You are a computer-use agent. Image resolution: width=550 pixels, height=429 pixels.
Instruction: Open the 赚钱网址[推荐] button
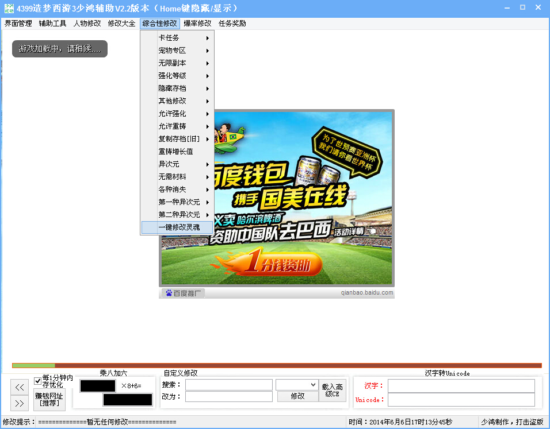point(49,400)
